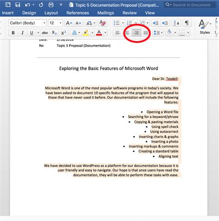Click the Line and Paragraph Spacing icon
This screenshot has height=221, width=219.
[157, 33]
